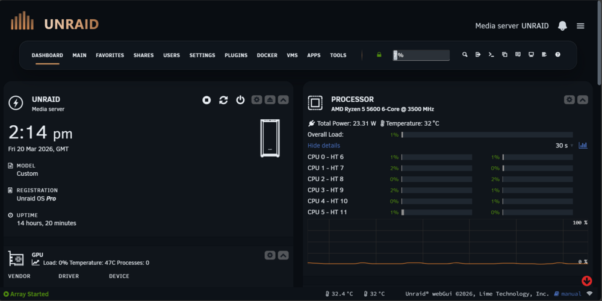Click the Overall Load progress bar
Screen dimensions: 602x301
click(487, 135)
